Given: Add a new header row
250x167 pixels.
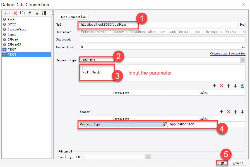Looking at the screenshot, I should (x=221, y=112).
